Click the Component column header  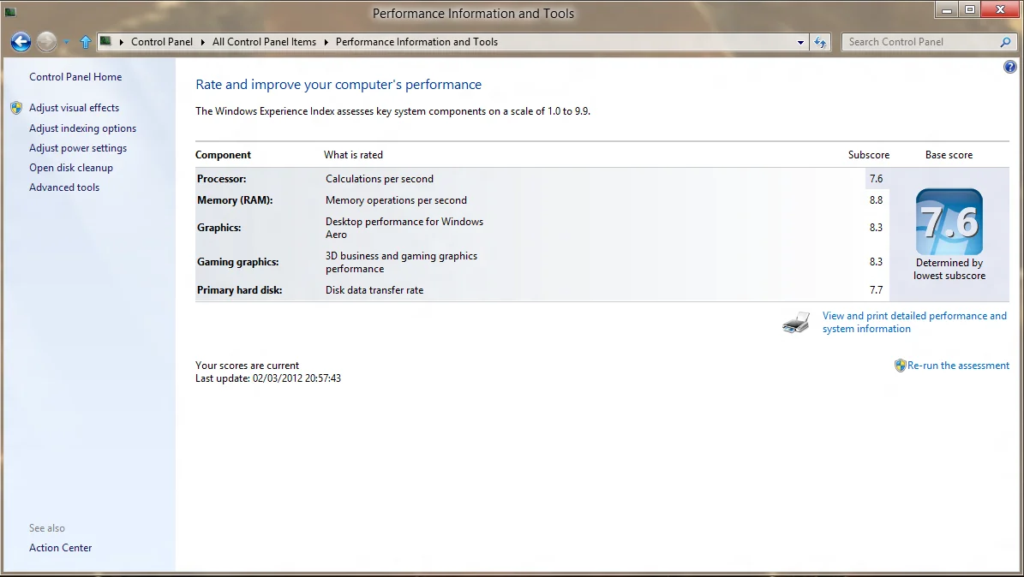(x=223, y=155)
